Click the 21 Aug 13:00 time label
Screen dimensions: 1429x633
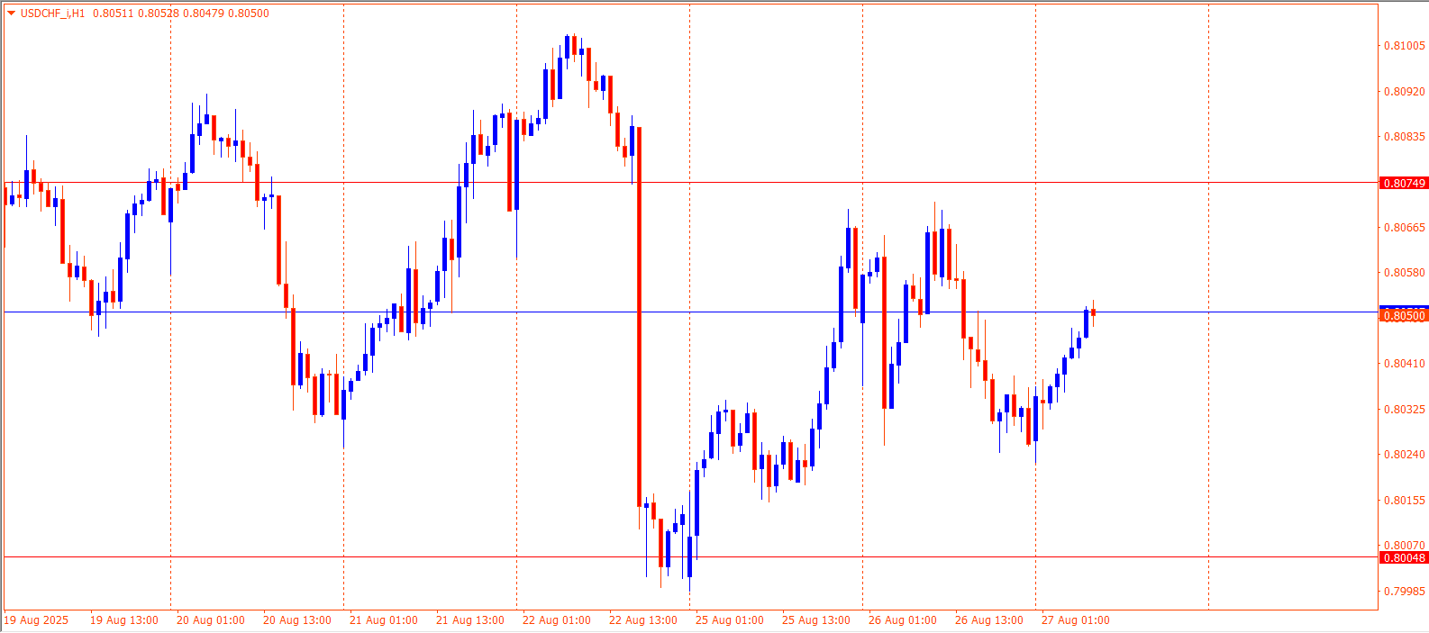470,620
